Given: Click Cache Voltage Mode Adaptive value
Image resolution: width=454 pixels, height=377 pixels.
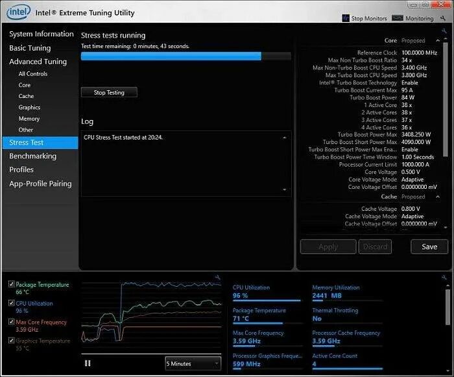Looking at the screenshot, I should (x=412, y=216).
